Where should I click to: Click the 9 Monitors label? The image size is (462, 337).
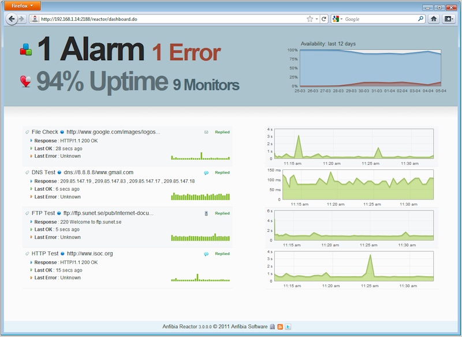pyautogui.click(x=206, y=84)
